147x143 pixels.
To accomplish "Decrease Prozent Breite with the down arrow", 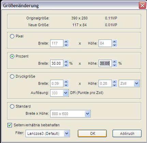I will coord(66,65).
